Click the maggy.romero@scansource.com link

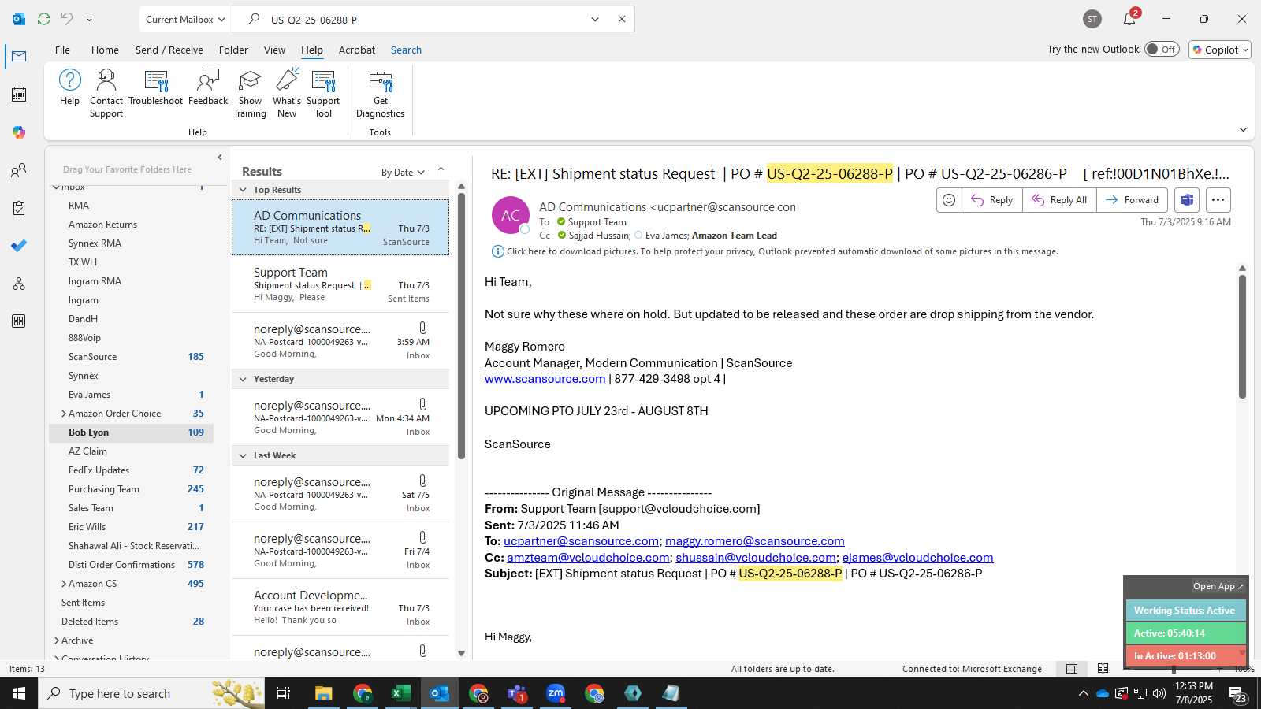[x=754, y=541]
